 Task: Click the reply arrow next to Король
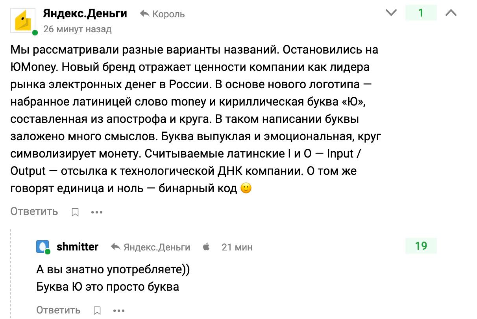tap(144, 14)
